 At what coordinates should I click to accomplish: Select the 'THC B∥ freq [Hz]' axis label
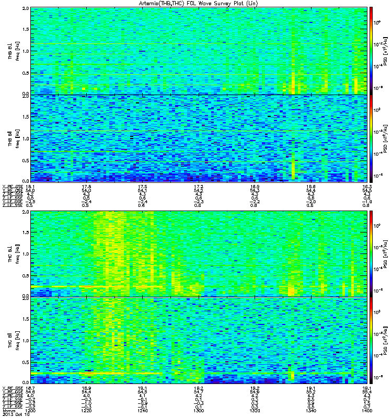(x=14, y=341)
